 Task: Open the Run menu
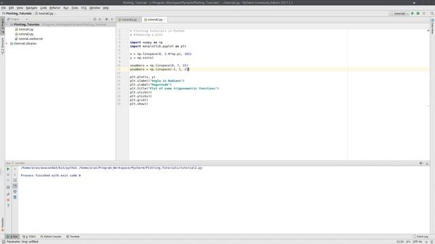tap(66, 8)
